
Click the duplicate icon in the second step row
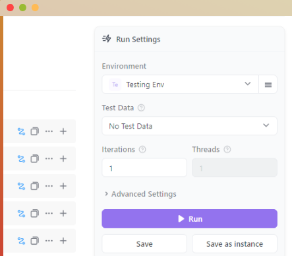click(35, 158)
